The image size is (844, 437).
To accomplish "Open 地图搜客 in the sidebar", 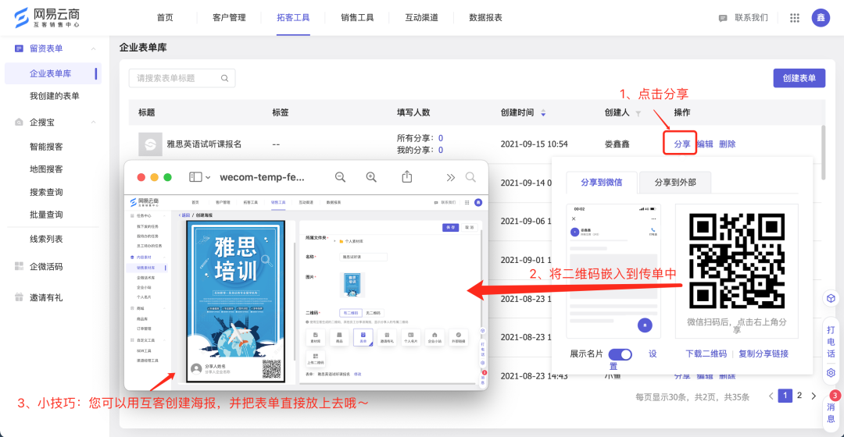I will [46, 169].
